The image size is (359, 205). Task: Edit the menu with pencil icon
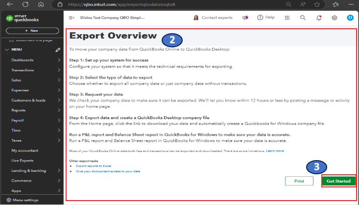tap(58, 50)
